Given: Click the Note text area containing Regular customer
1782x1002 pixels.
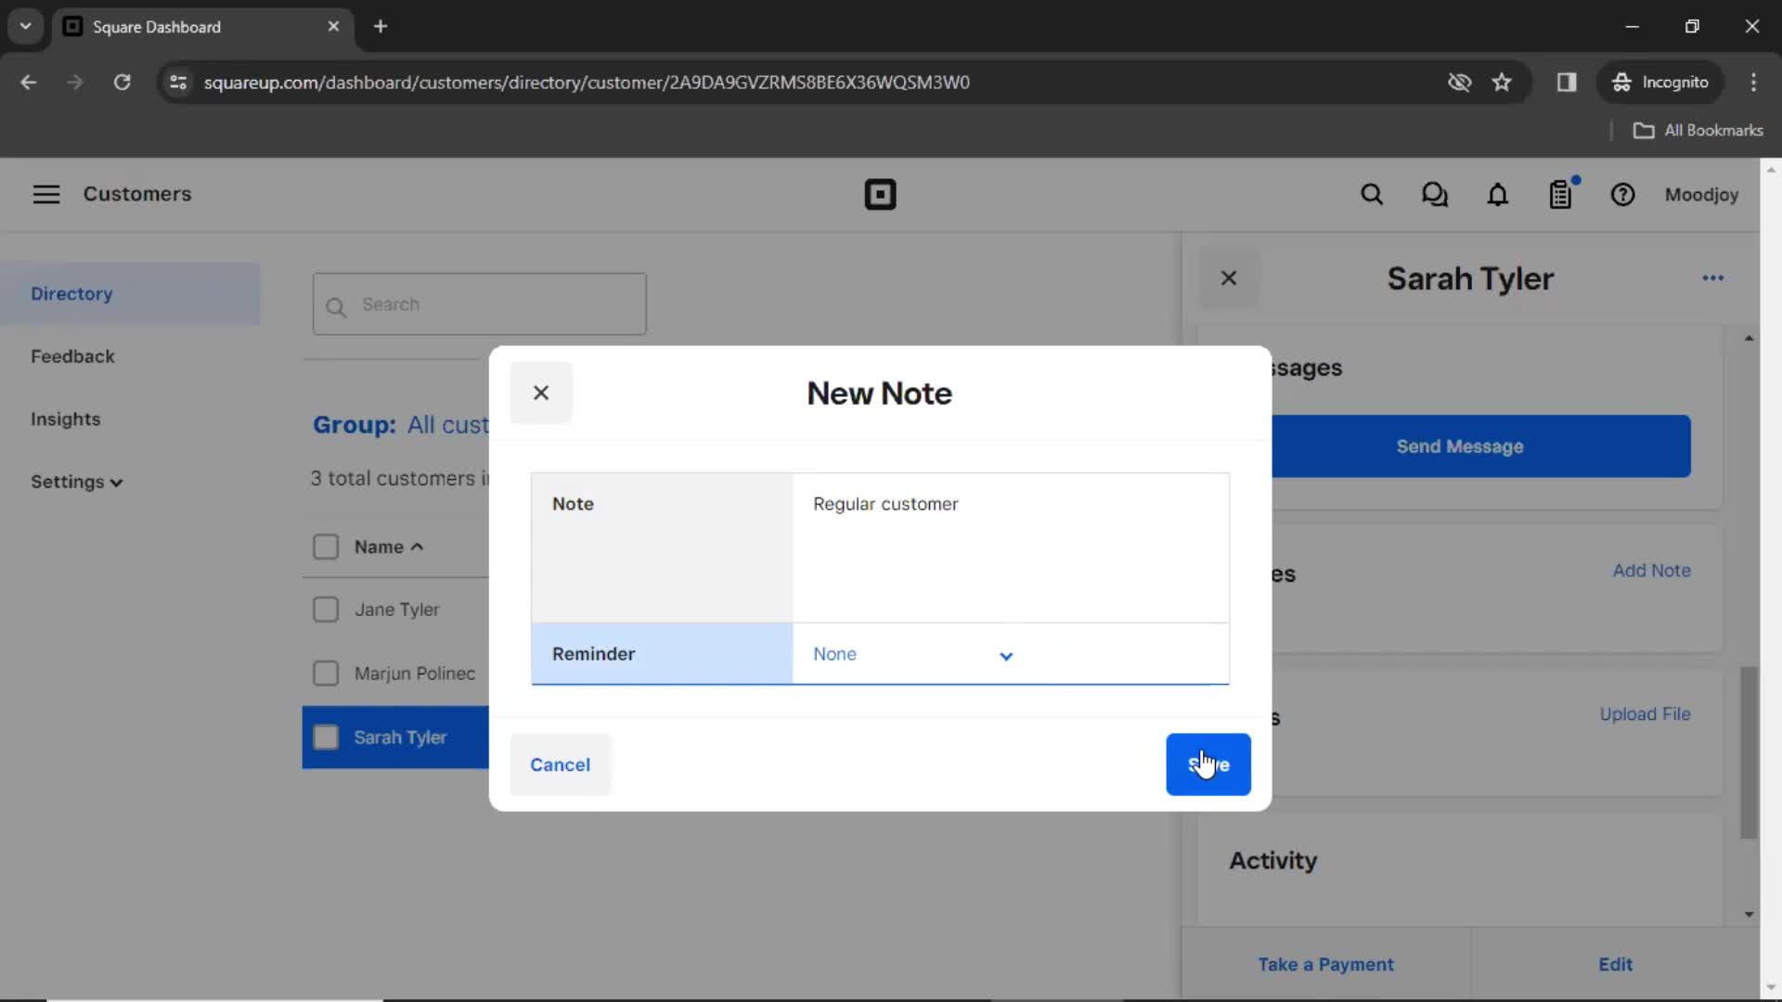Looking at the screenshot, I should tap(1011, 547).
